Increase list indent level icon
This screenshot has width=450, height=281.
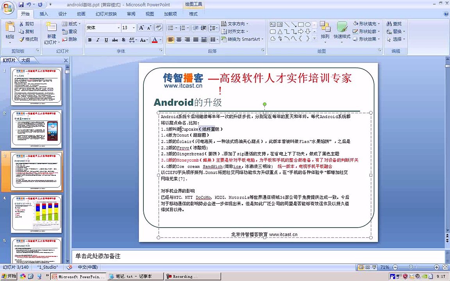[x=204, y=28]
